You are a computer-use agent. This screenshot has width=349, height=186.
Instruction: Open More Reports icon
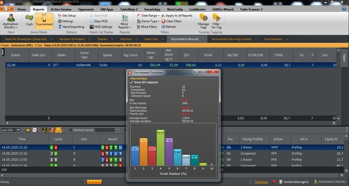pos(125,21)
